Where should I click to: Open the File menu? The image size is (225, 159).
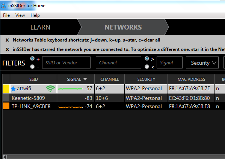pyautogui.click(x=6, y=15)
